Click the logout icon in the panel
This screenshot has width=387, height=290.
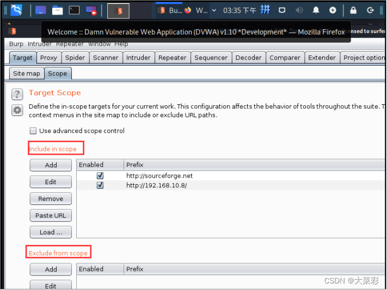point(370,10)
